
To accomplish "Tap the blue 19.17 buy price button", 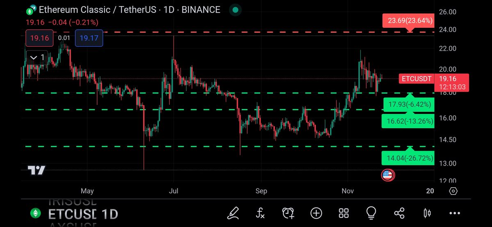I will click(x=89, y=38).
